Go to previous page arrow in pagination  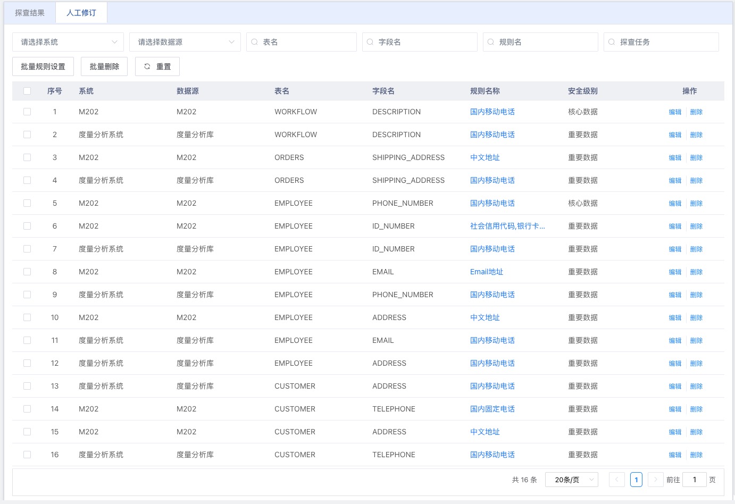click(617, 480)
